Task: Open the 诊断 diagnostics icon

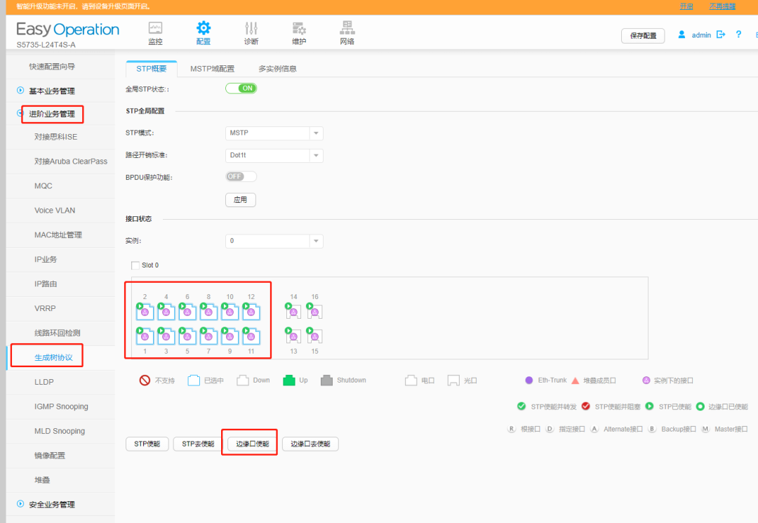Action: (x=251, y=28)
